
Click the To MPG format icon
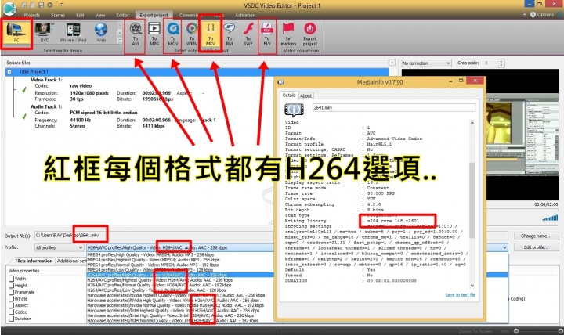[154, 34]
